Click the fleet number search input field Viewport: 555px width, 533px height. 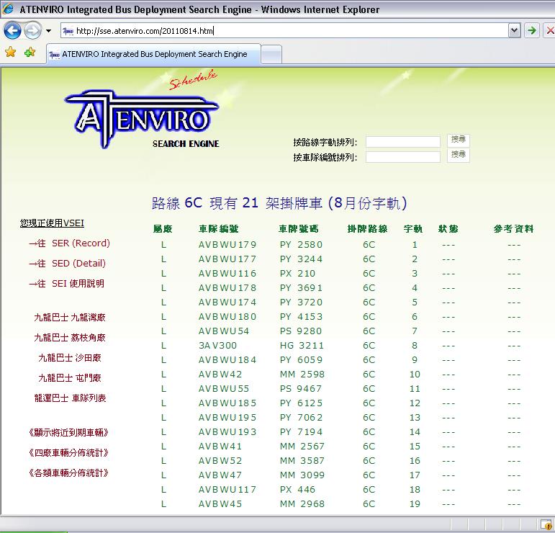(402, 157)
